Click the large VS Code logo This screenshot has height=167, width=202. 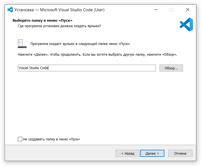(186, 24)
